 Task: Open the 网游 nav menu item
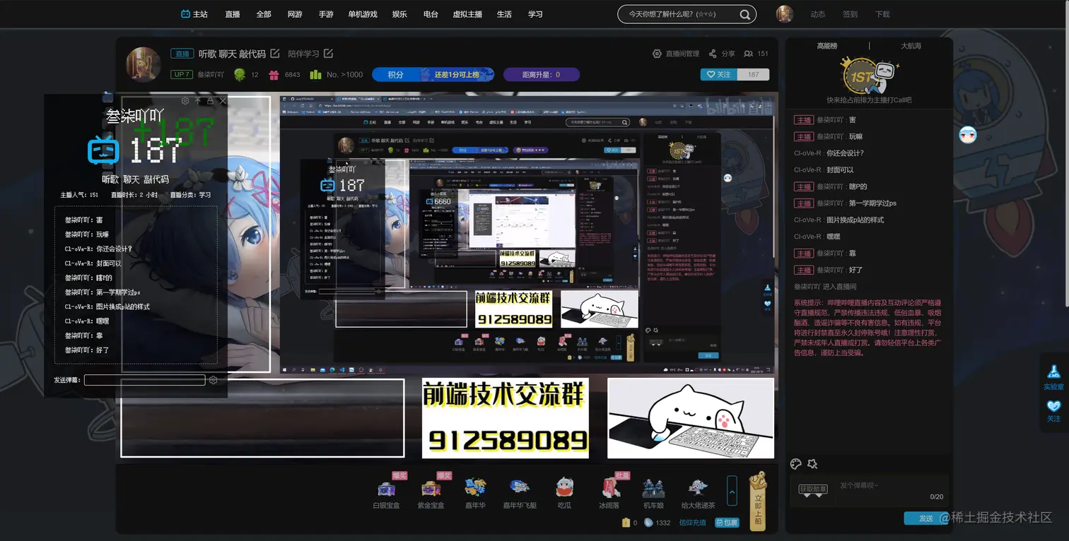point(295,14)
